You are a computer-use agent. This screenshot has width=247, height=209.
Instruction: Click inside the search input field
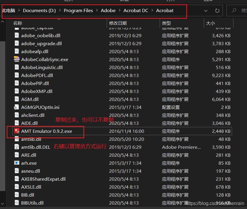pyautogui.click(x=237, y=11)
